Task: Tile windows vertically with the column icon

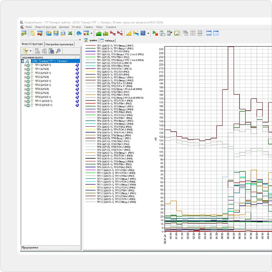Action: tap(193, 33)
